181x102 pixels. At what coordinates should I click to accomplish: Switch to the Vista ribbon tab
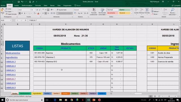pos(59,5)
